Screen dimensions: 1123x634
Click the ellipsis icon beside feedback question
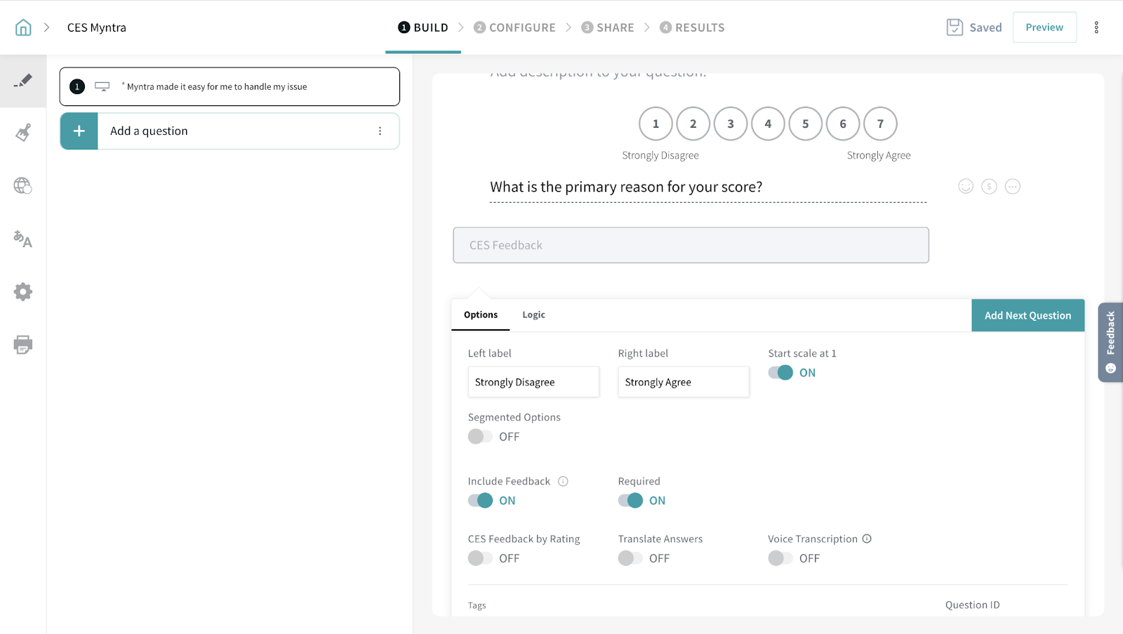tap(1012, 187)
